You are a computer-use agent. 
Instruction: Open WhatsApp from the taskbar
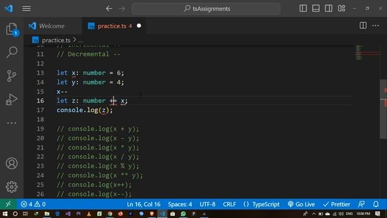click(x=183, y=214)
